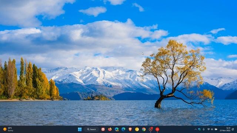Open the yellow Chrome Canary icon

tap(137, 129)
